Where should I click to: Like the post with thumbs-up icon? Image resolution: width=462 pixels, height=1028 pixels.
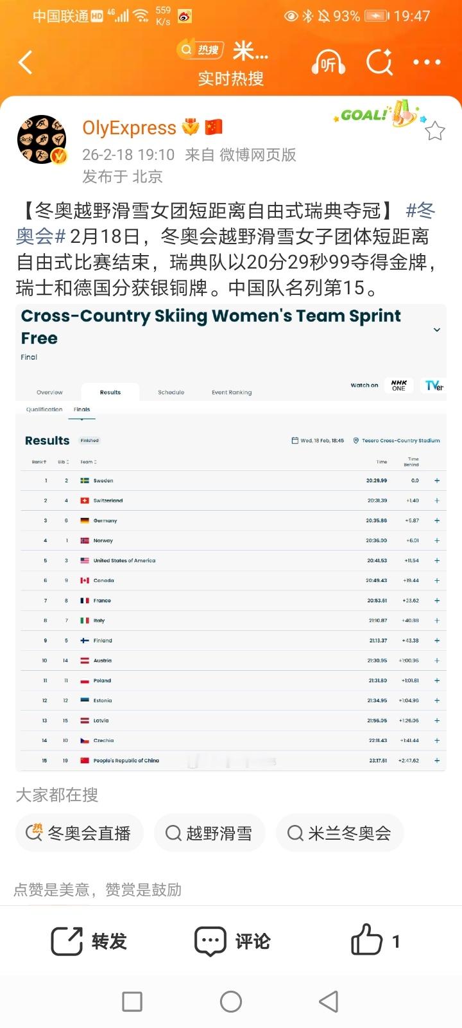point(367,941)
